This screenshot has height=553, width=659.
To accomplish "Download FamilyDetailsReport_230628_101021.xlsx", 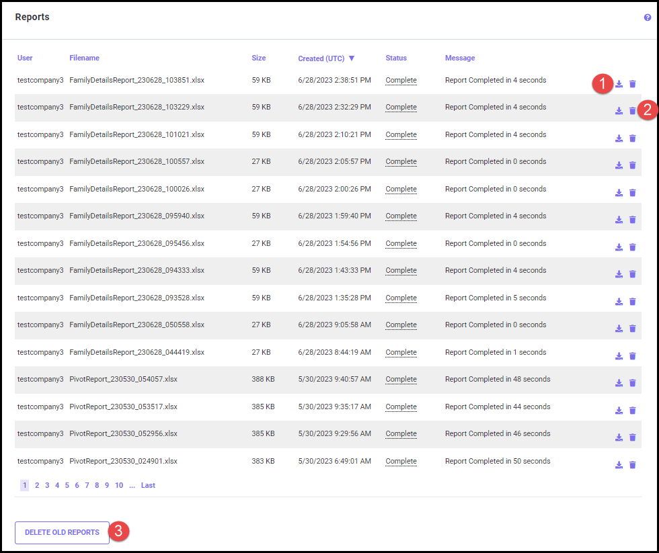I will (x=619, y=138).
